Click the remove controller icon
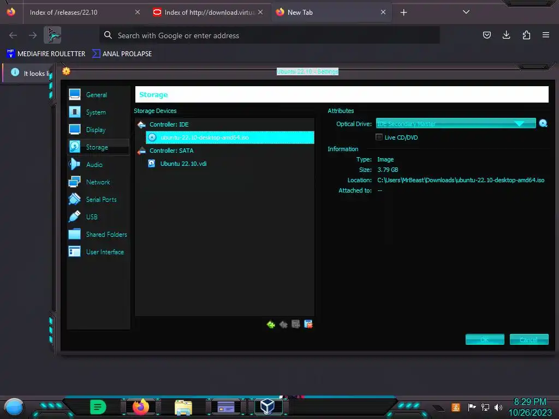 pos(283,325)
